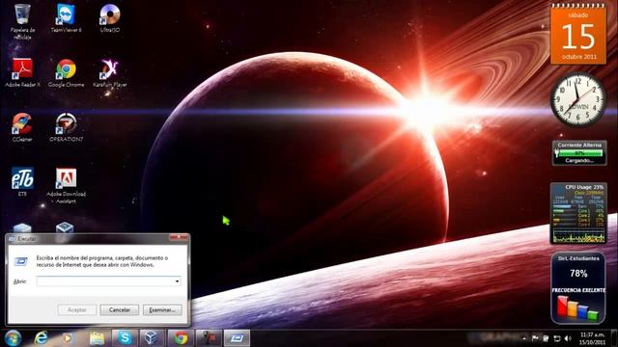
Task: Click the battery charge progress bar
Action: coord(579,153)
